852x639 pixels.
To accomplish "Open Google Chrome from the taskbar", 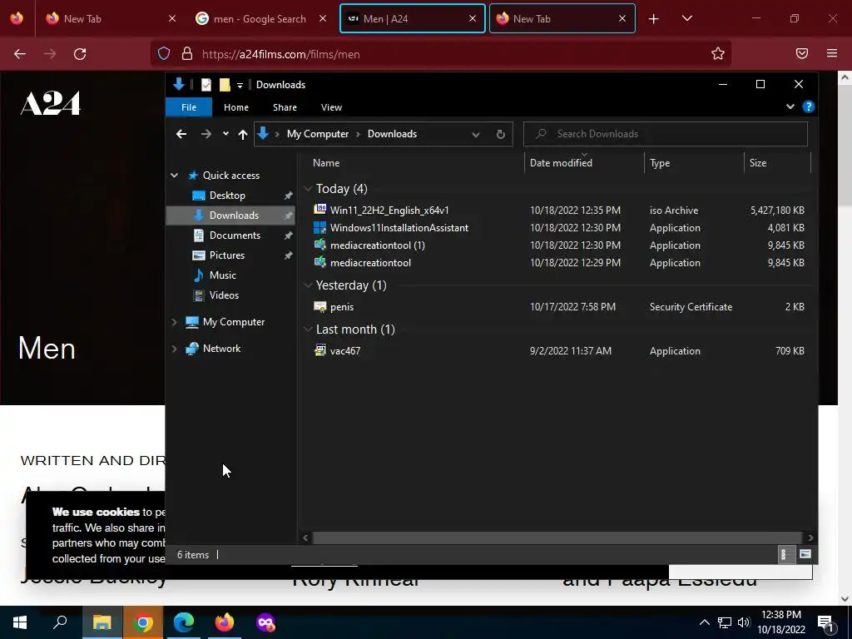I will click(143, 622).
